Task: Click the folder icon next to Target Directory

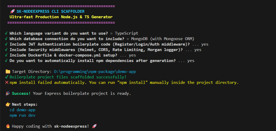Action: point(8,72)
